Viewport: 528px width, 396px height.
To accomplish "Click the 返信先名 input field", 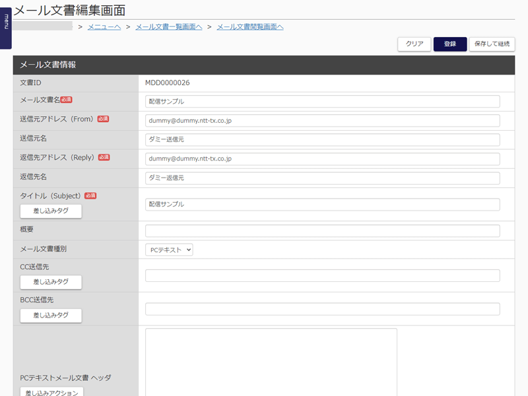I will tap(322, 178).
